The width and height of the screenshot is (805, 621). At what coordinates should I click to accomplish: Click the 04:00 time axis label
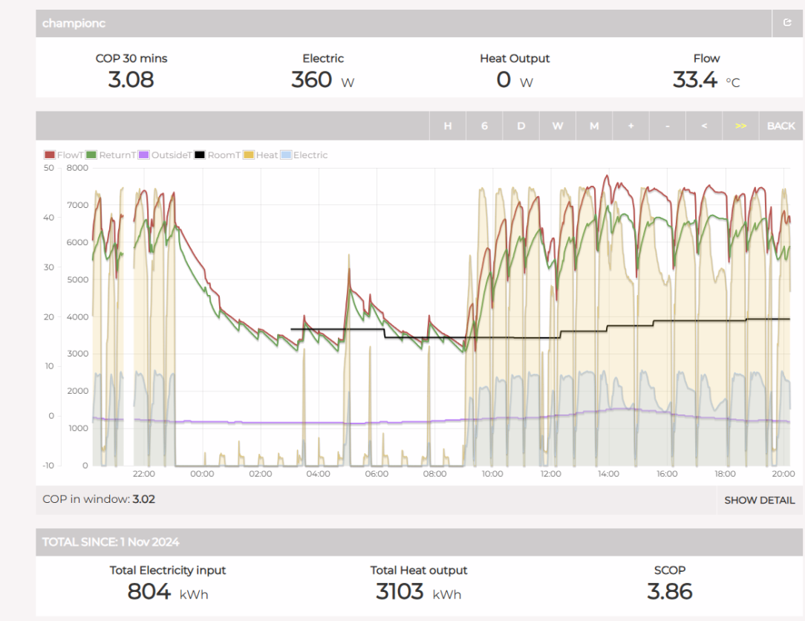click(x=319, y=474)
